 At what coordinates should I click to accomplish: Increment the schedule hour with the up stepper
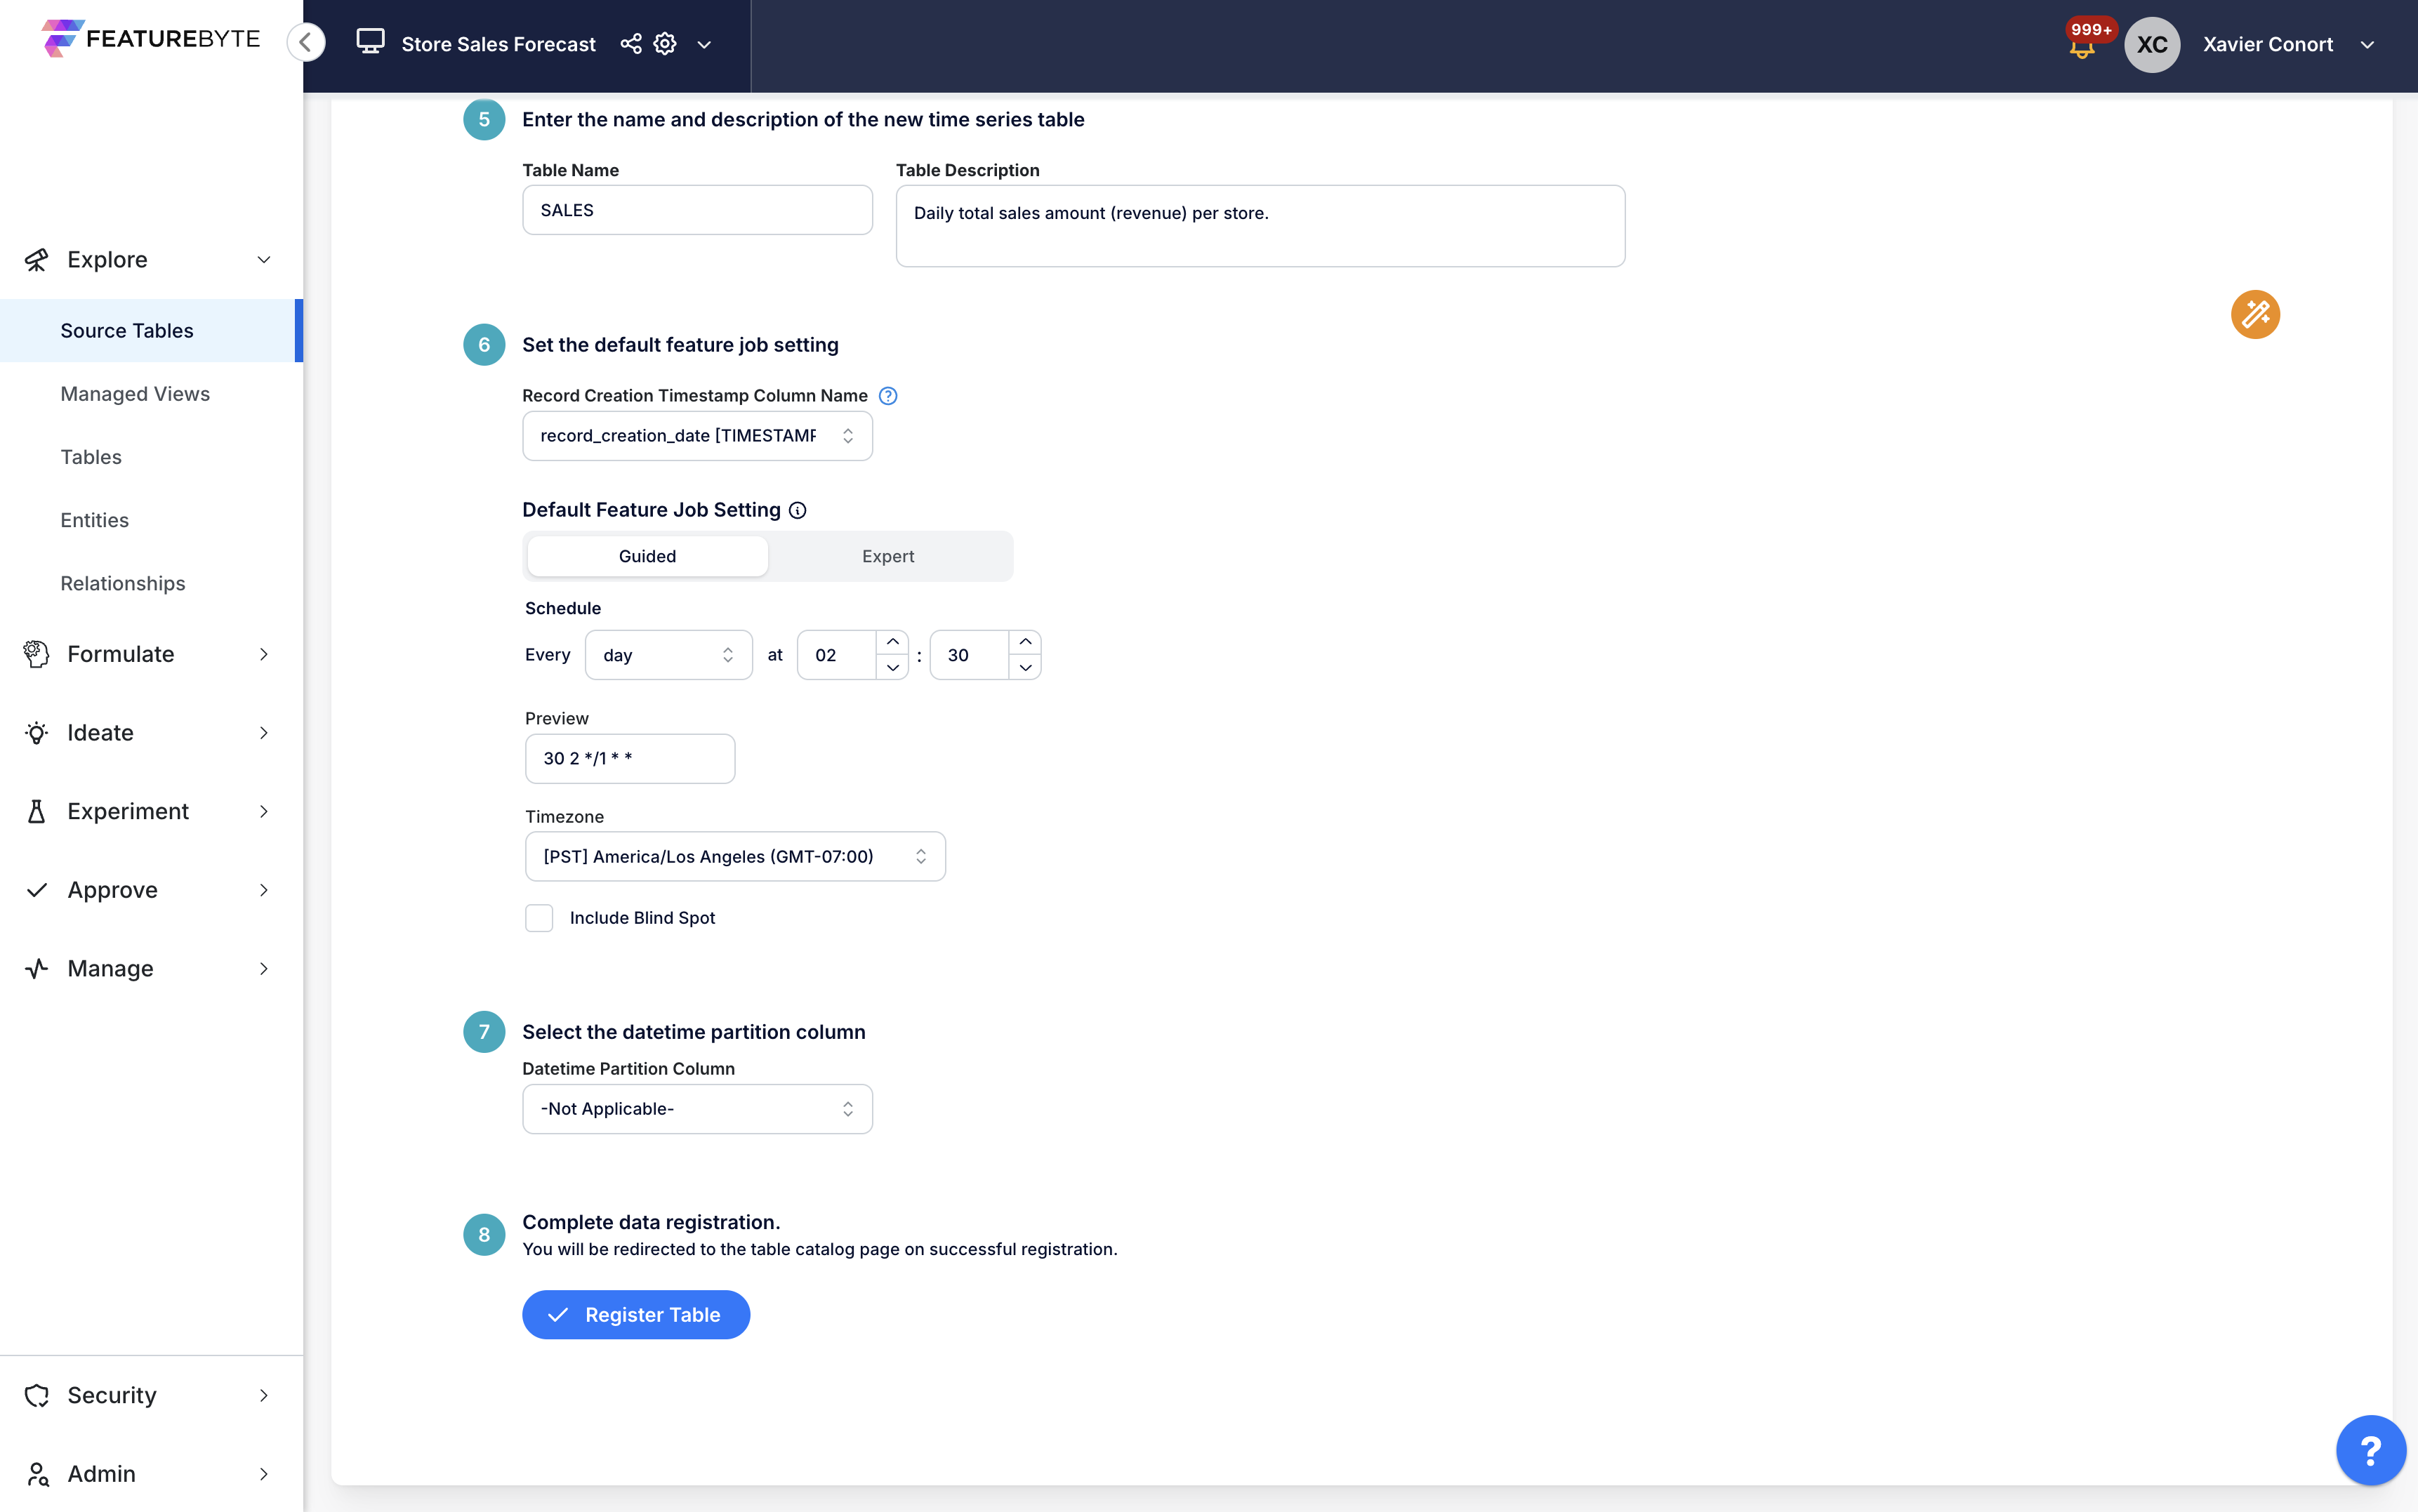pyautogui.click(x=892, y=640)
